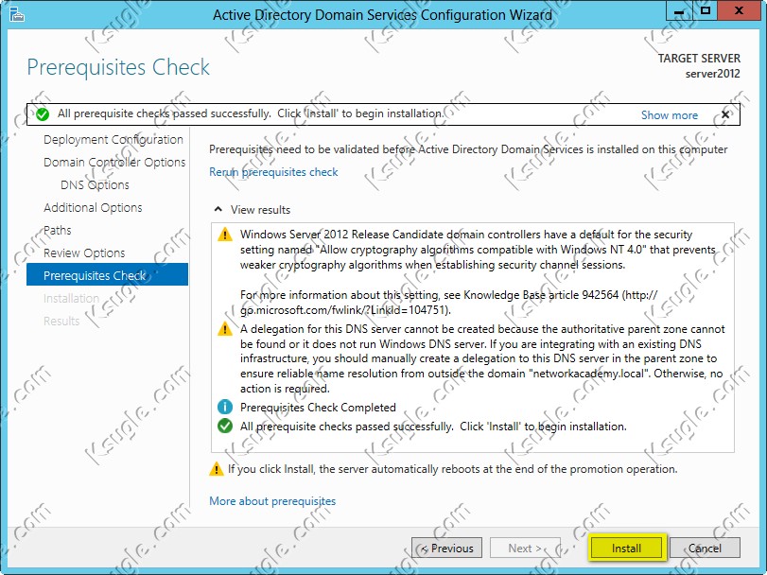This screenshot has height=575, width=767.
Task: Click the server2012 target server name
Action: (x=712, y=74)
